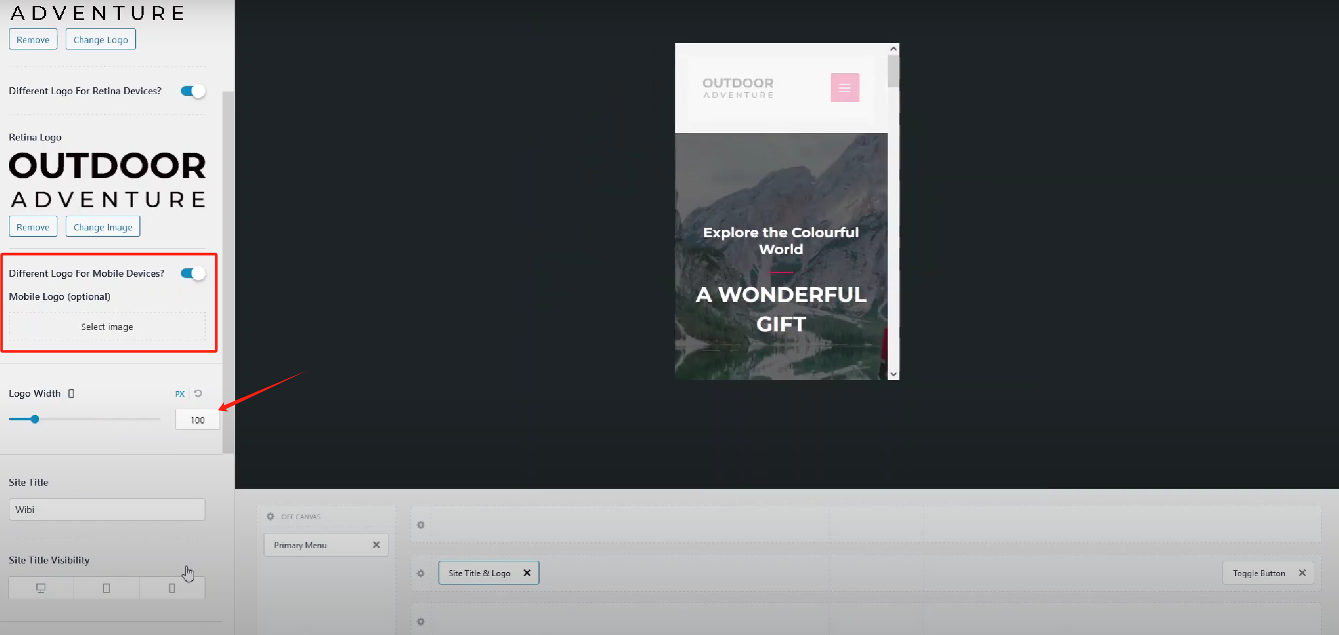Remove Toggle Button item via X

coord(1302,573)
